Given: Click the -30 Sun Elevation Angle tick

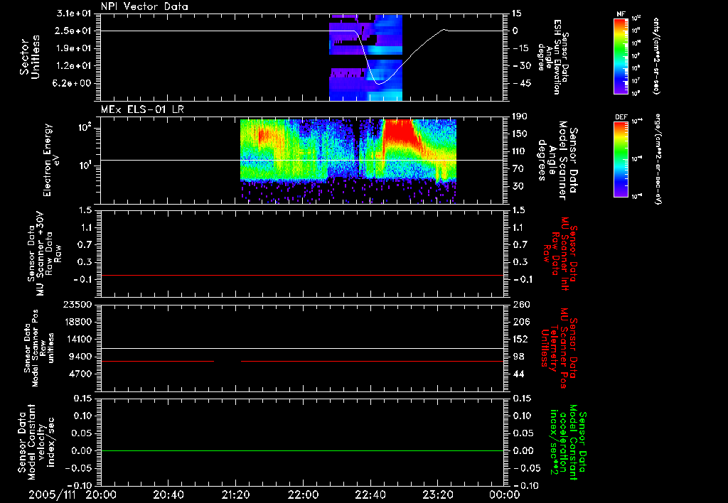Looking at the screenshot, I should click(521, 66).
